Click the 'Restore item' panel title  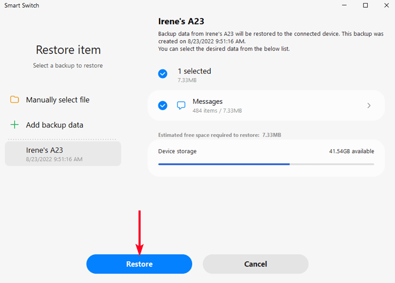(x=68, y=50)
